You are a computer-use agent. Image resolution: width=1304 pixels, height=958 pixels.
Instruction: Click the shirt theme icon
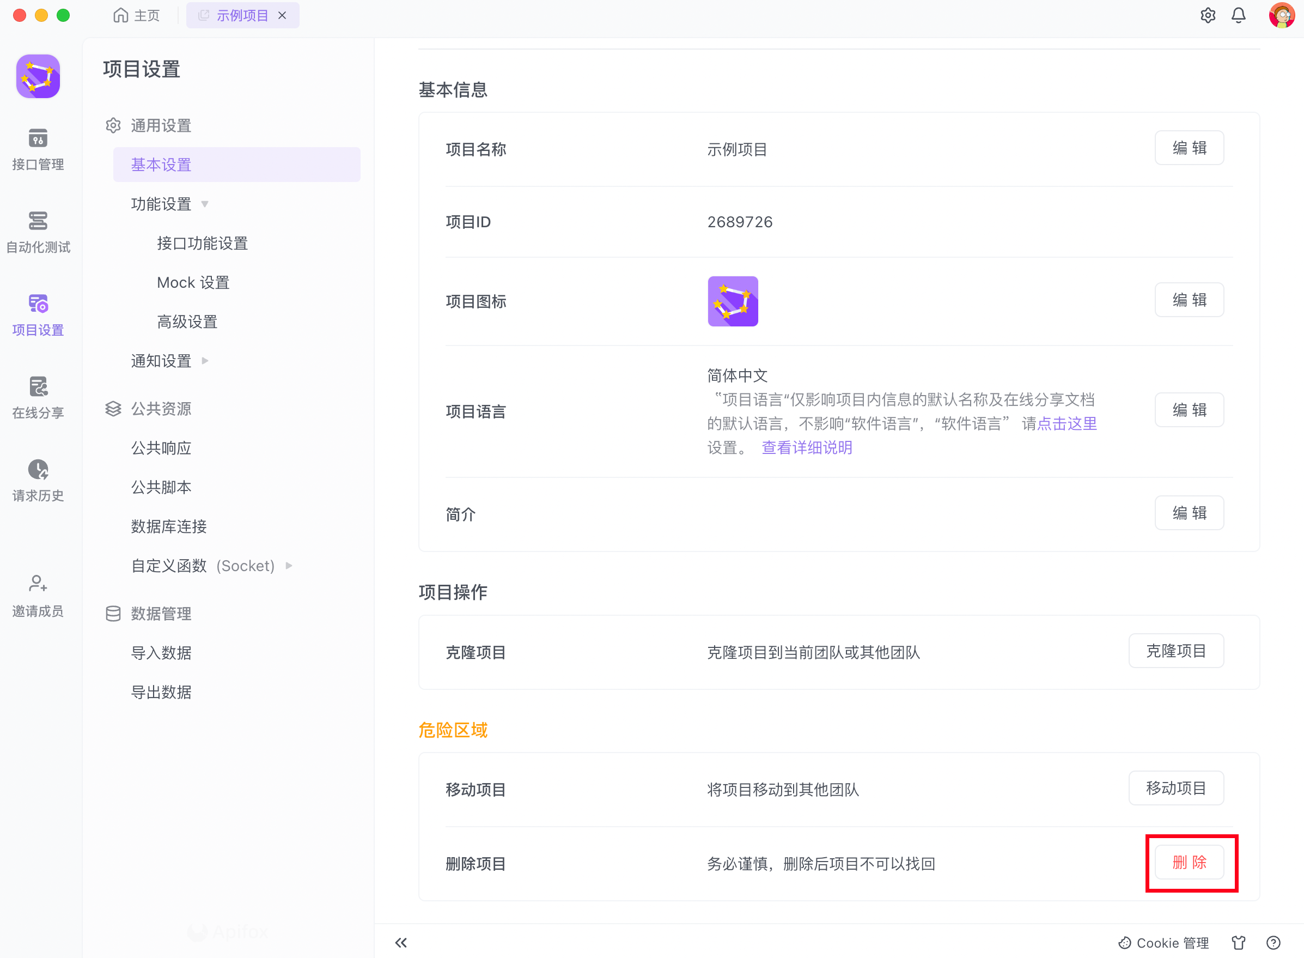tap(1238, 942)
